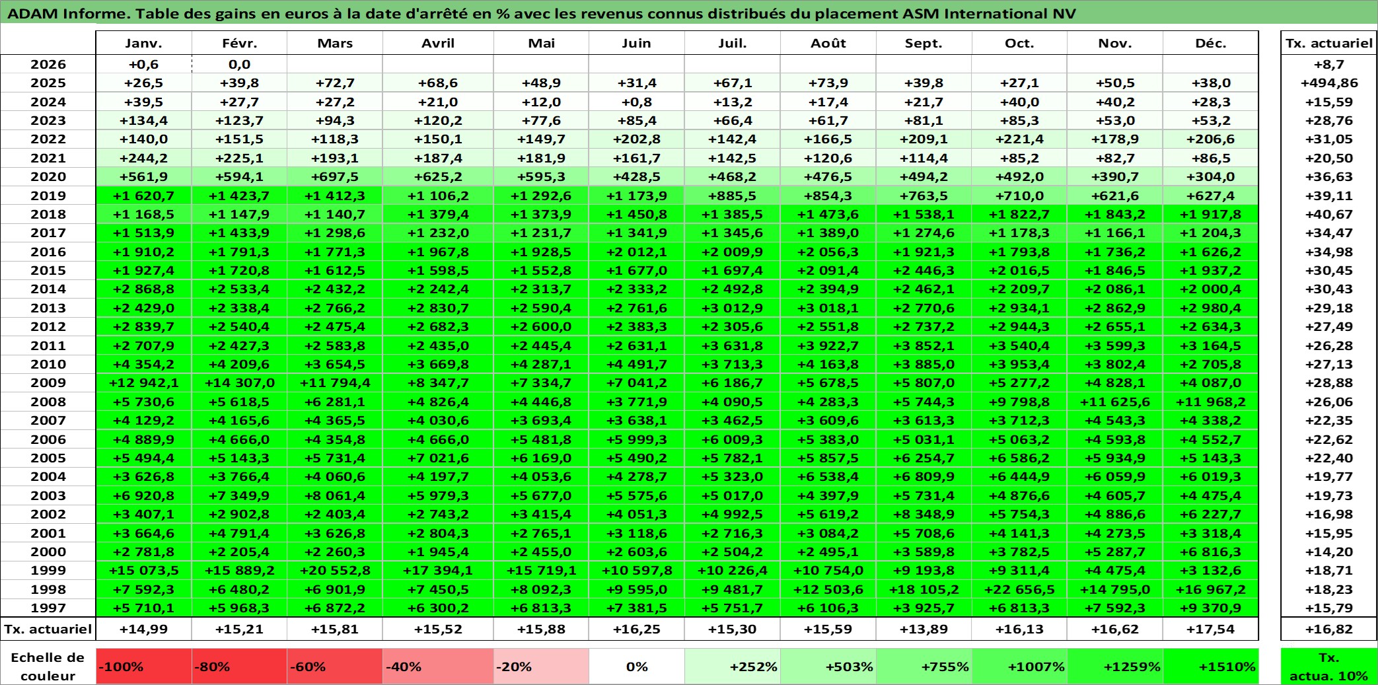Click bottom-row value '+17,54' under Déc.
The image size is (1378, 685).
point(1211,629)
